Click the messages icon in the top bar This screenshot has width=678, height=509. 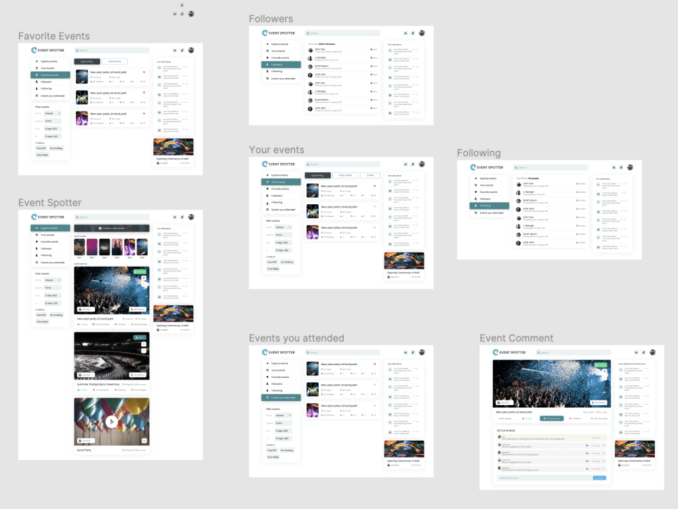175,217
